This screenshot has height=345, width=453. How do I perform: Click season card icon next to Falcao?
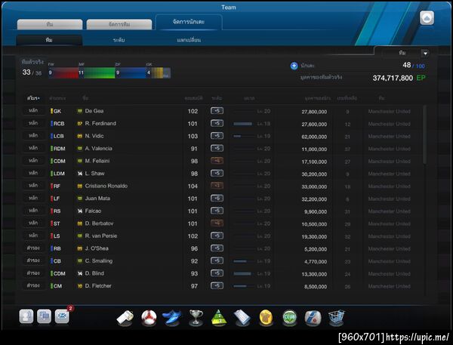coord(80,211)
